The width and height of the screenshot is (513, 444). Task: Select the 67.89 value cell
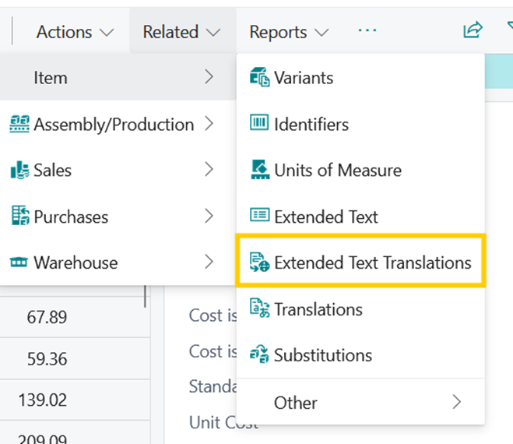[47, 318]
